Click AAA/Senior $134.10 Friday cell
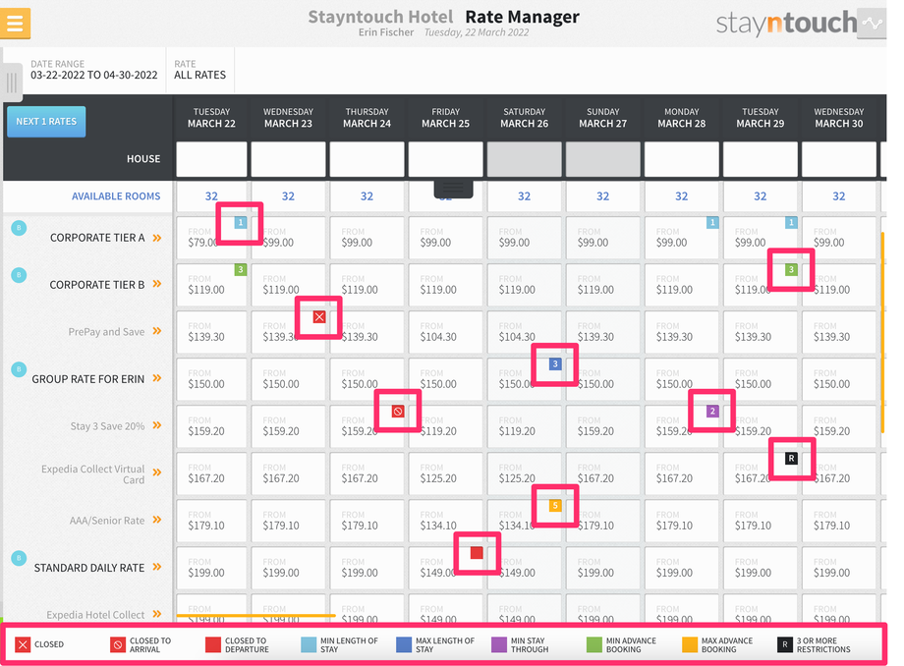The height and width of the screenshot is (666, 904). [446, 521]
